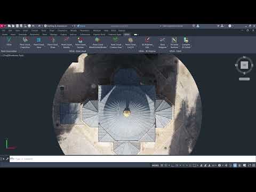Open the Help dropdown arrow in title bar
This screenshot has width=256, height=192.
point(233,26)
